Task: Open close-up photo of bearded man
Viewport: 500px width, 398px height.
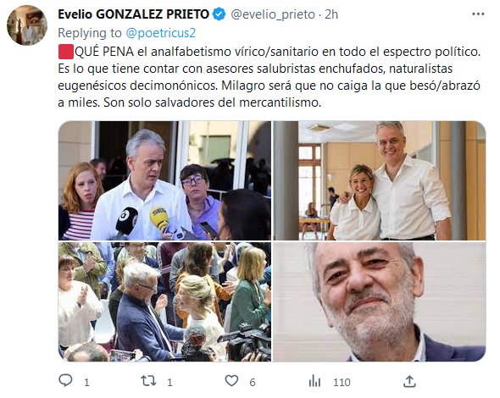Action: [380, 301]
